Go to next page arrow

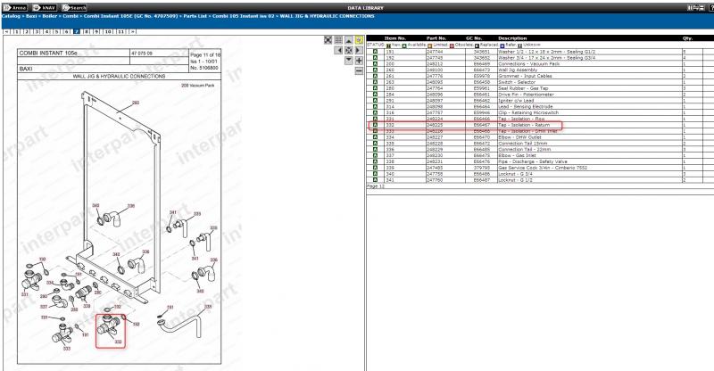point(133,30)
